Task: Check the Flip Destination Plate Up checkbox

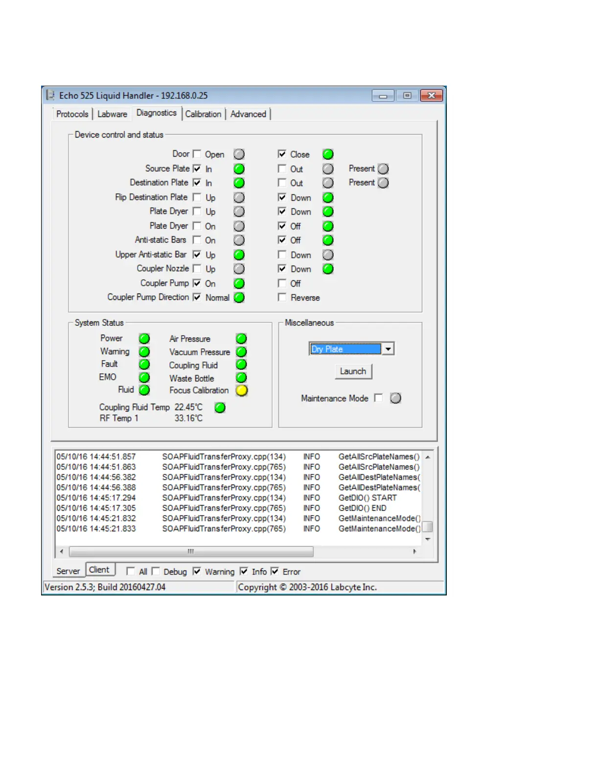Action: point(197,197)
